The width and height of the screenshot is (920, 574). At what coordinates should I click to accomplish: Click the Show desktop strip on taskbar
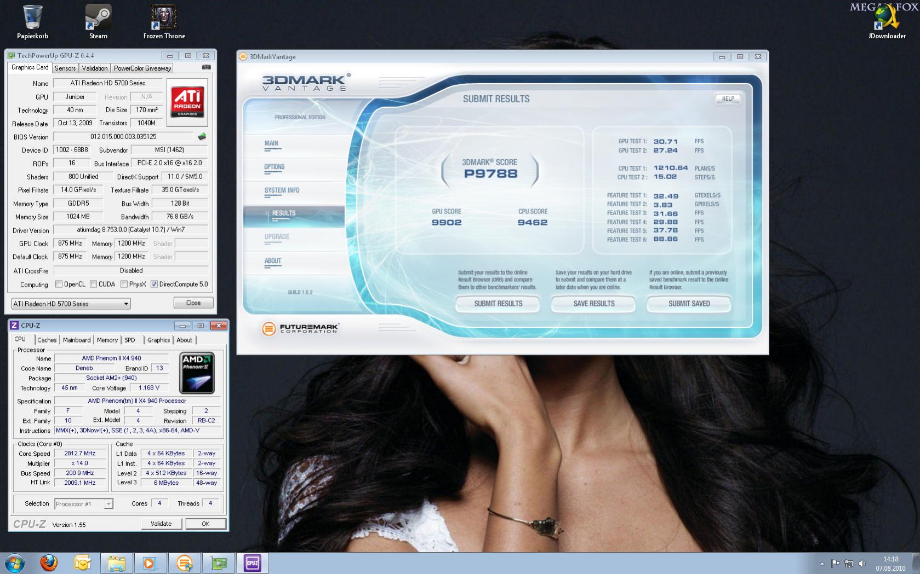tap(916, 563)
